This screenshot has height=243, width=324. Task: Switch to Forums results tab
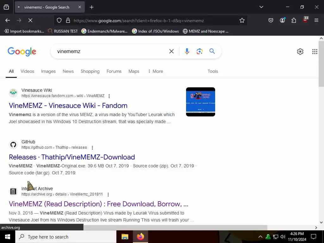point(114,71)
